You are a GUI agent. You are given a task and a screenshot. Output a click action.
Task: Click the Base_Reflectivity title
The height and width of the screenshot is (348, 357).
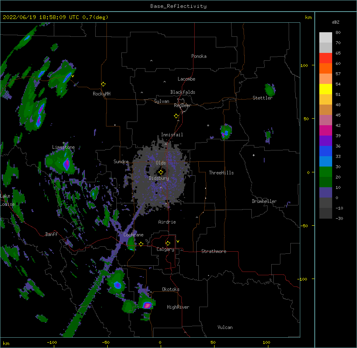(178, 6)
